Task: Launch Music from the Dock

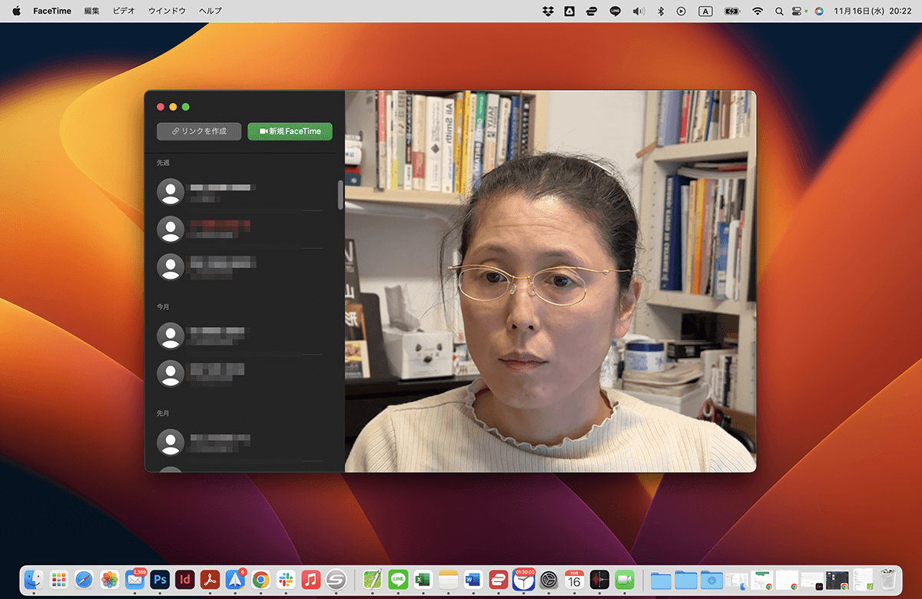Action: click(x=310, y=579)
